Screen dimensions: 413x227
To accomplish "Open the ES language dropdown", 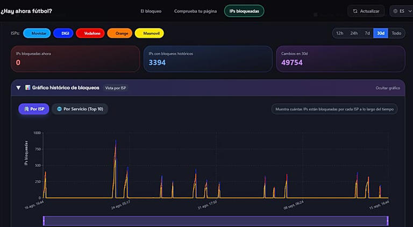I will [402, 11].
